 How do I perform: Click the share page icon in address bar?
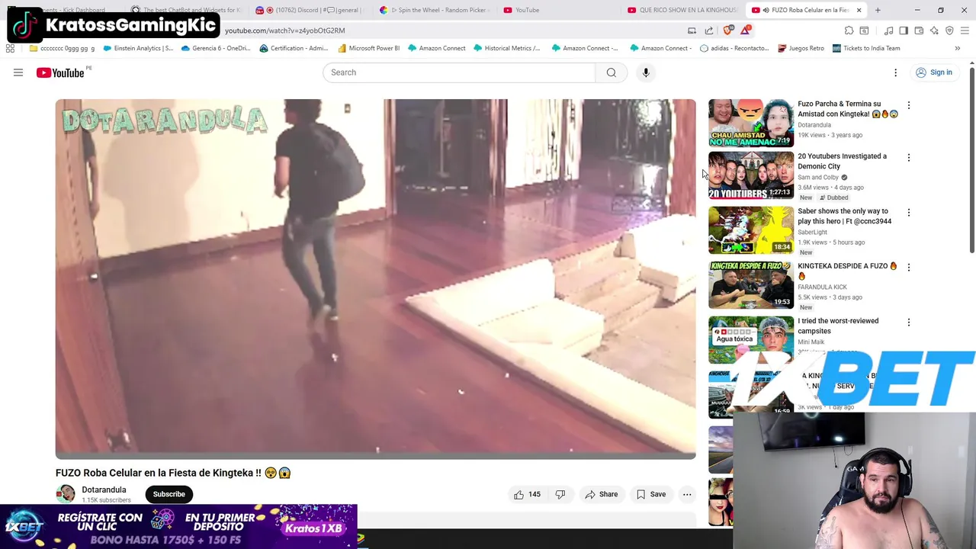click(709, 30)
